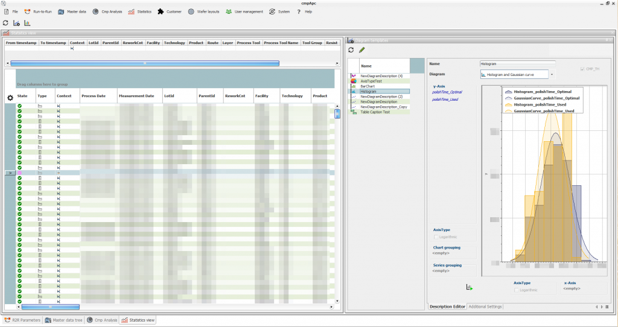Click the Histogram and Gaussian curve combo box
The height and width of the screenshot is (327, 618).
point(514,74)
